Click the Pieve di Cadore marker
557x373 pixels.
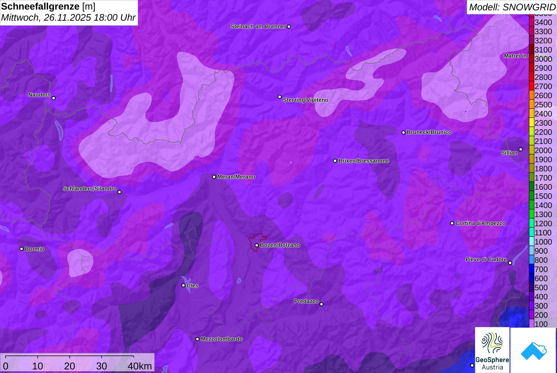510,263
